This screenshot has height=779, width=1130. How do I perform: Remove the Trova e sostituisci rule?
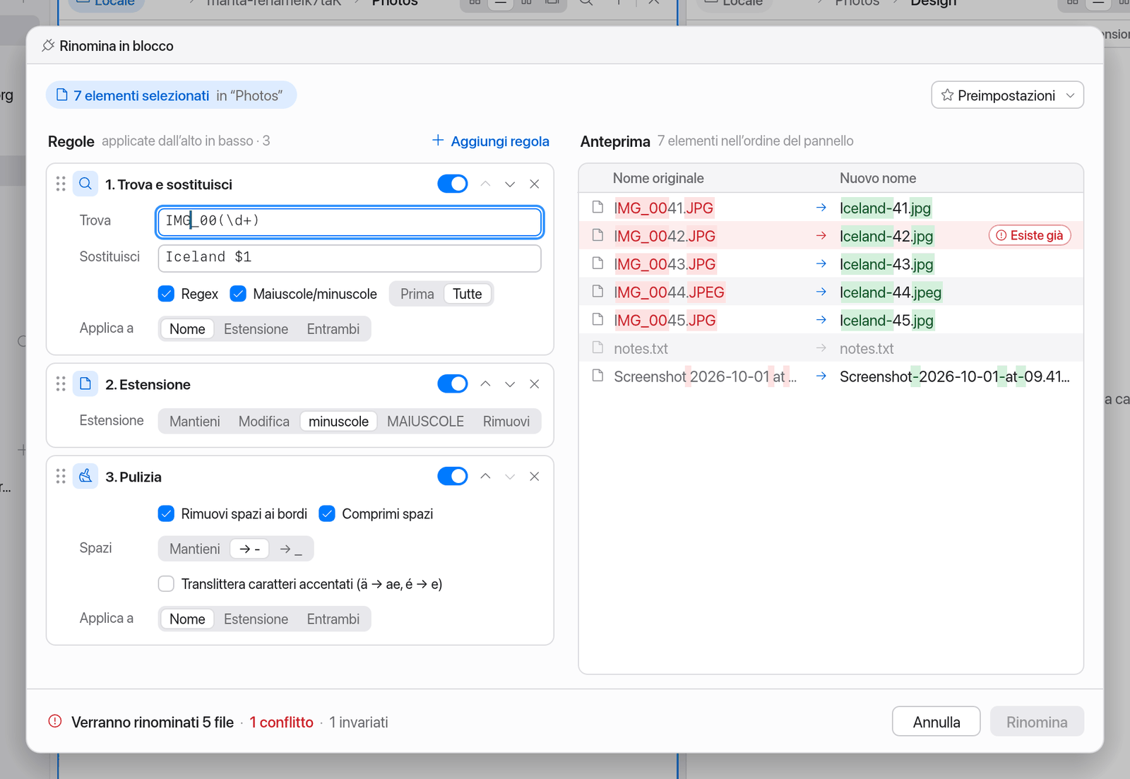535,184
